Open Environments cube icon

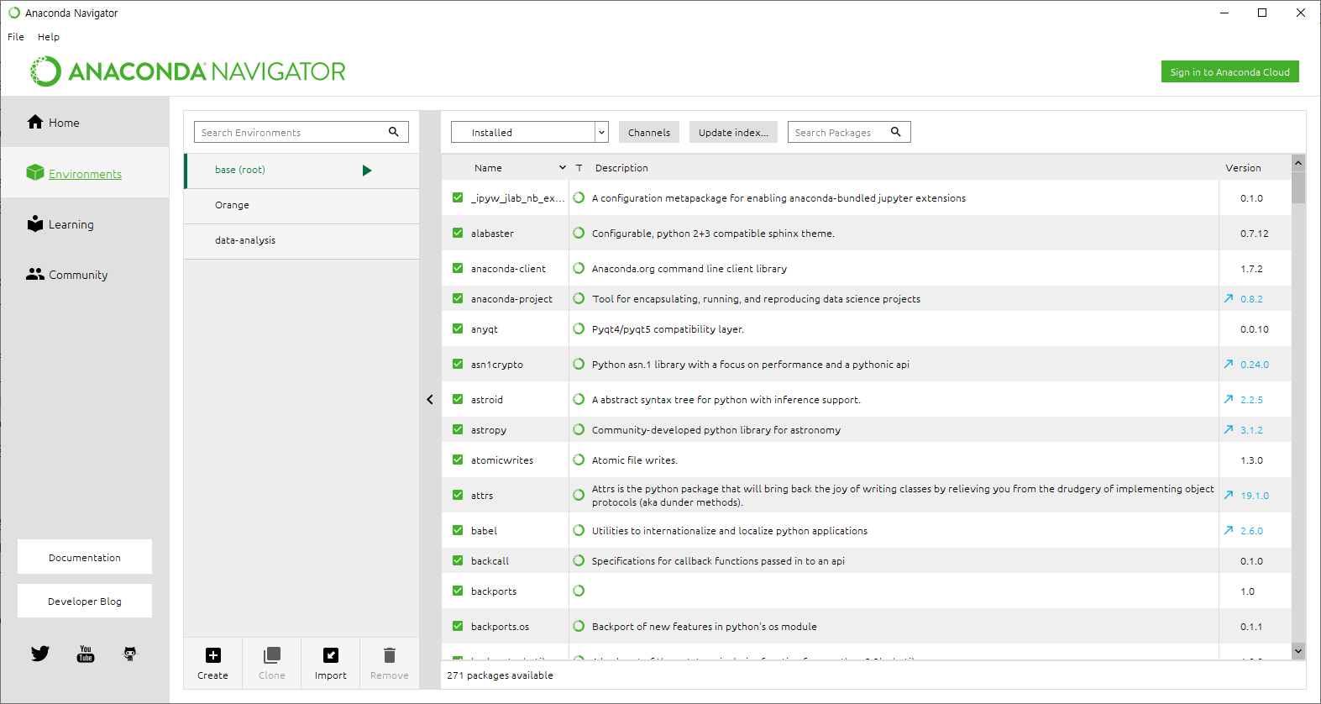(34, 172)
